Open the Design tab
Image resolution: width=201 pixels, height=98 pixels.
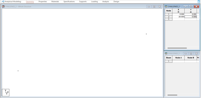(x=116, y=2)
